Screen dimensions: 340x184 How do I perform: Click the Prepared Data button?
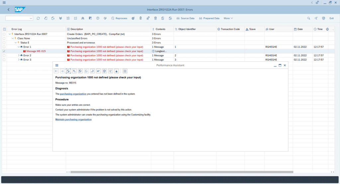209,18
